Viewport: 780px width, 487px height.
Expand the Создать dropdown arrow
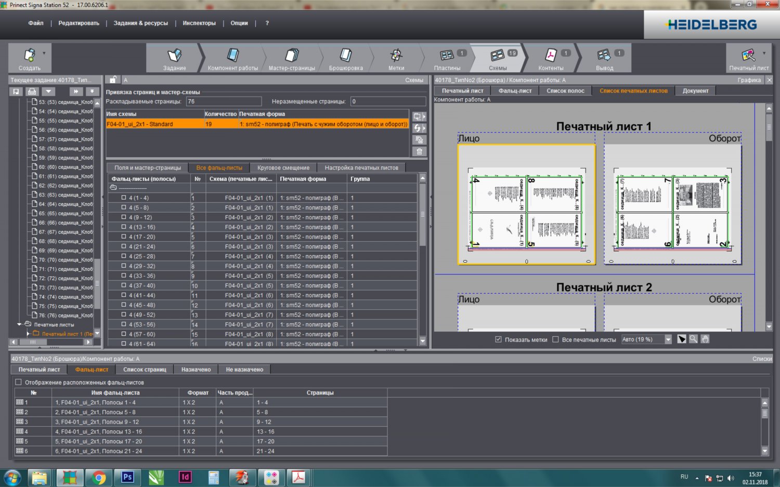pyautogui.click(x=44, y=53)
